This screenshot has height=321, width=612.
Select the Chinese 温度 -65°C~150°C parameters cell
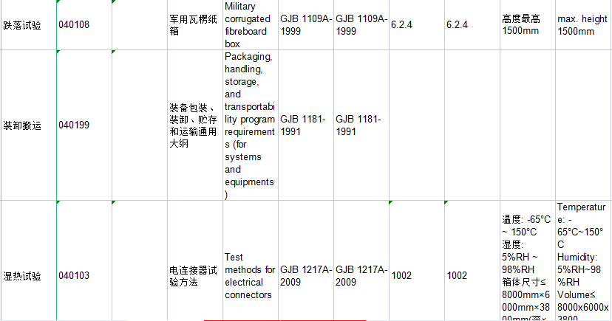click(526, 266)
